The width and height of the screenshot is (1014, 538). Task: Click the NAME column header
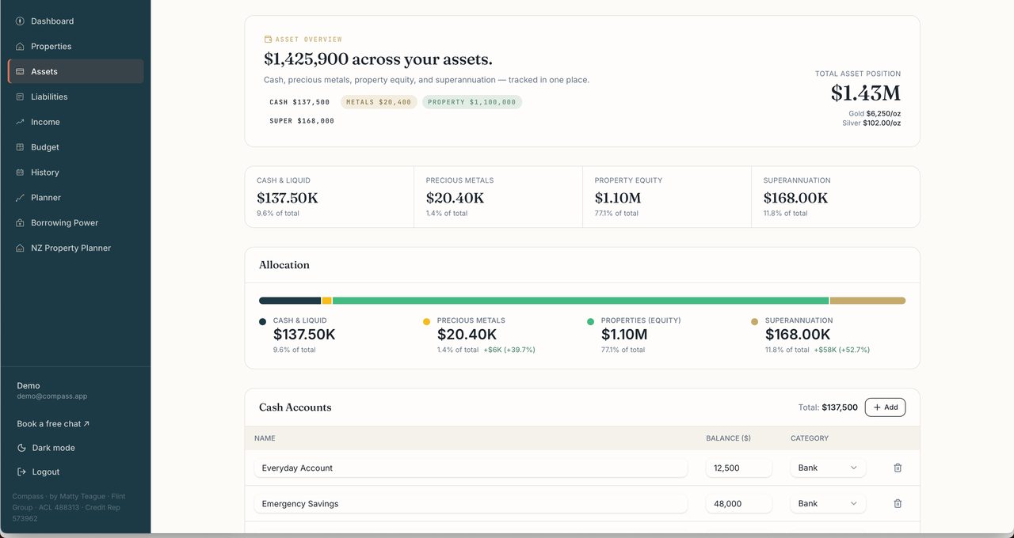[x=265, y=438]
